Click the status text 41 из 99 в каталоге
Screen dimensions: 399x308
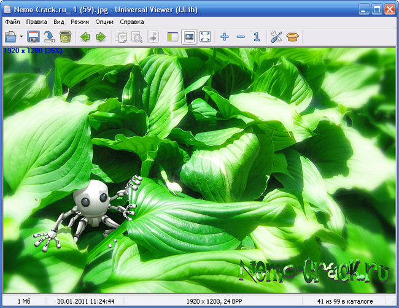[345, 301]
